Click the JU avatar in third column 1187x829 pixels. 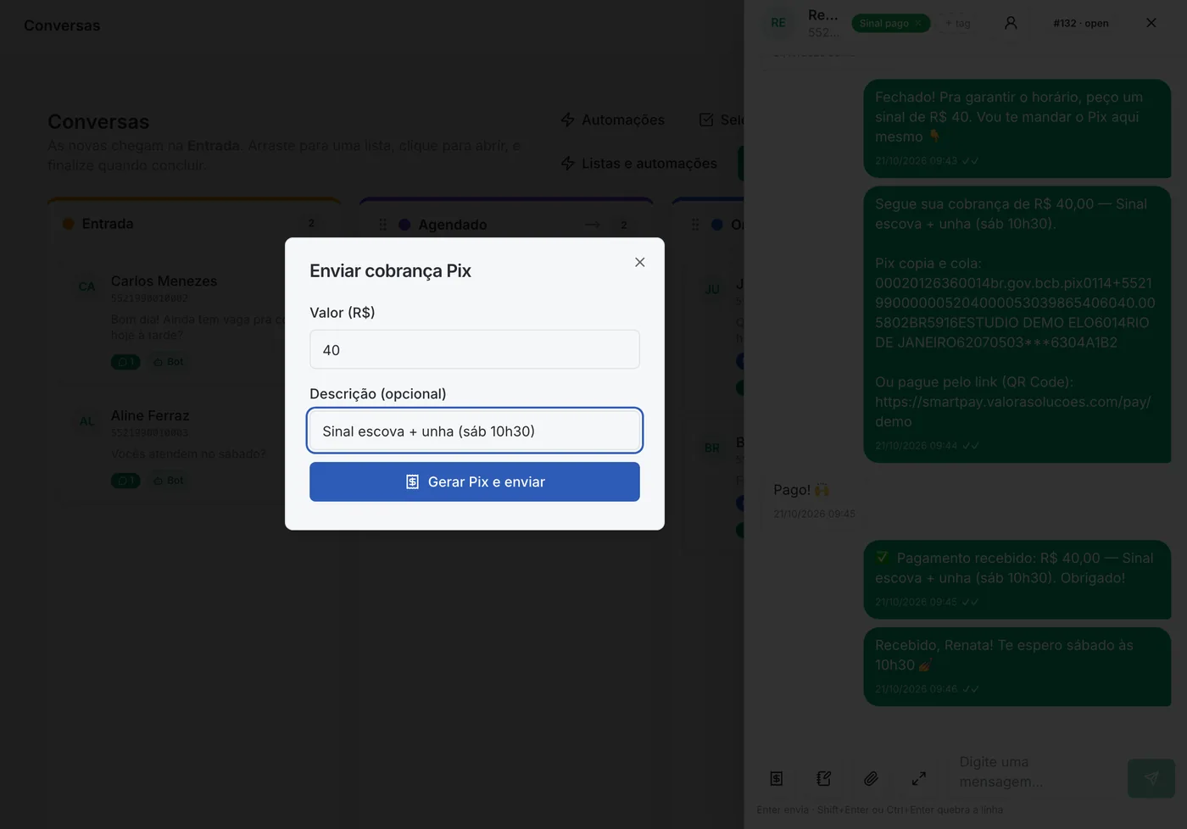click(712, 289)
